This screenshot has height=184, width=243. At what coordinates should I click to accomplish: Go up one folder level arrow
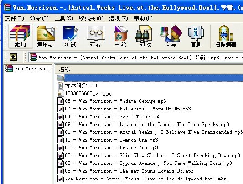pyautogui.click(x=13, y=57)
